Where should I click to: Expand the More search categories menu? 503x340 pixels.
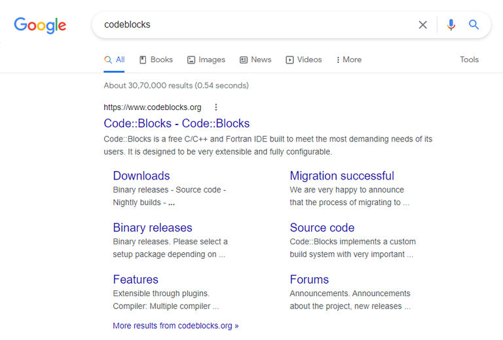coord(348,60)
